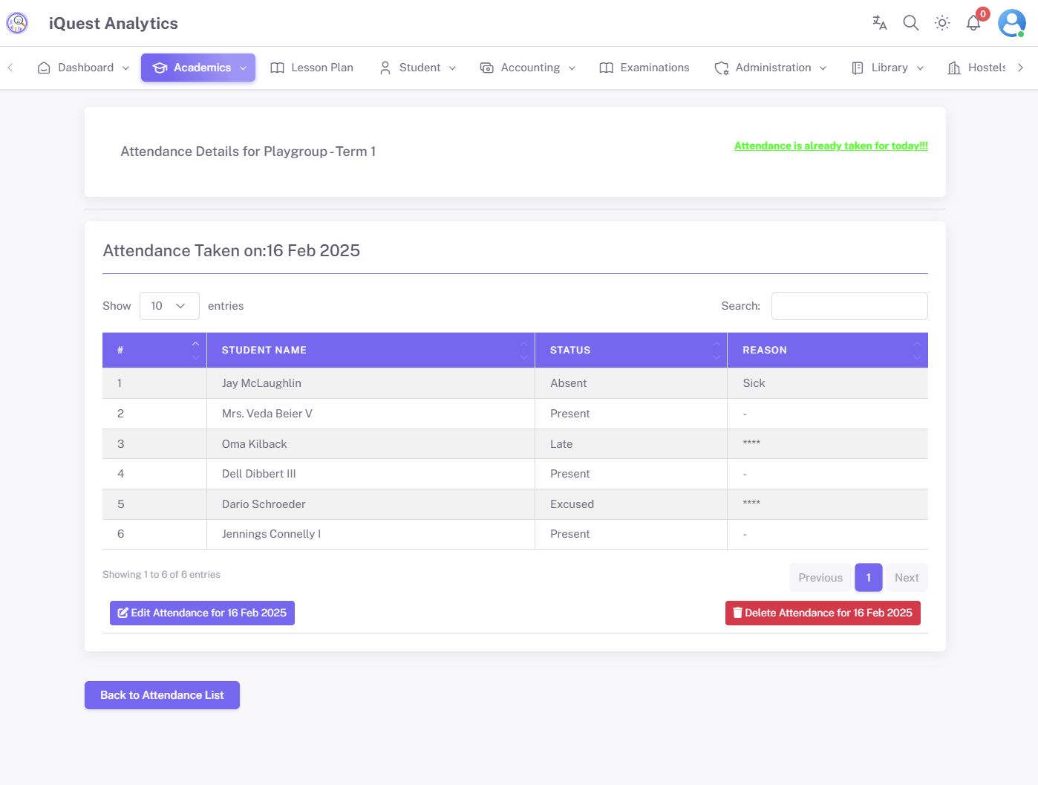Expand the Administration menu
Viewport: 1038px width, 785px height.
coord(771,68)
